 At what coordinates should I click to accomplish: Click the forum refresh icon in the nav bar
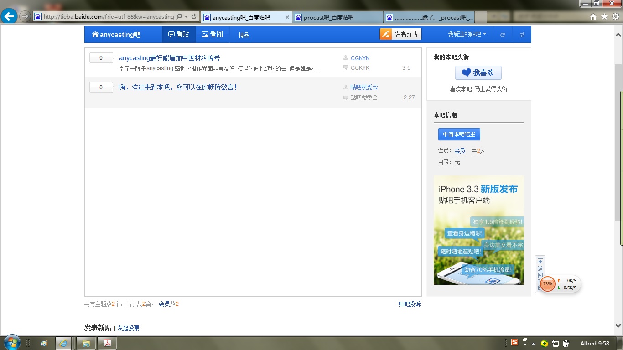[x=503, y=35]
